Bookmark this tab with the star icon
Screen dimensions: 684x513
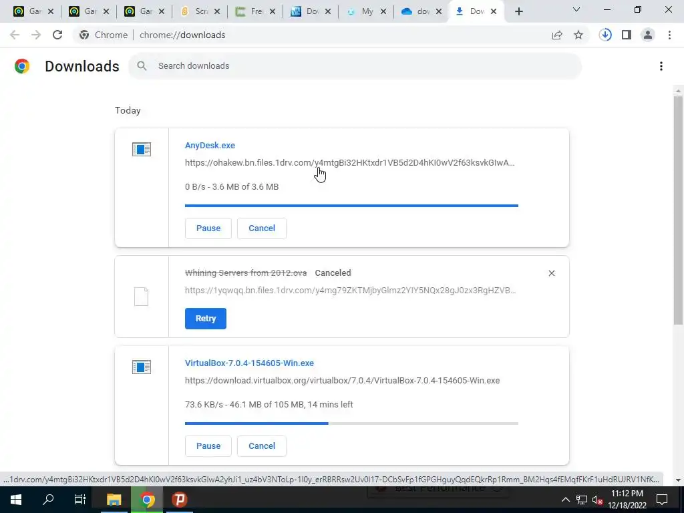(x=578, y=35)
